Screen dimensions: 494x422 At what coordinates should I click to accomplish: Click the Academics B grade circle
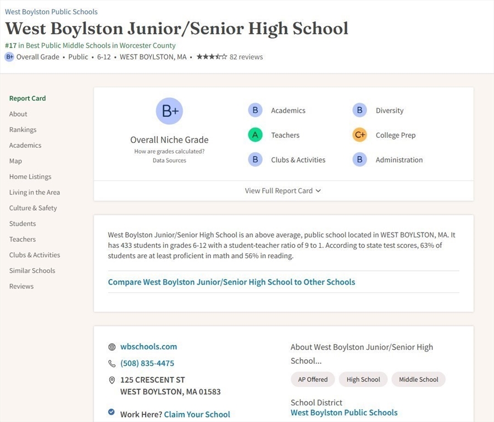point(255,110)
